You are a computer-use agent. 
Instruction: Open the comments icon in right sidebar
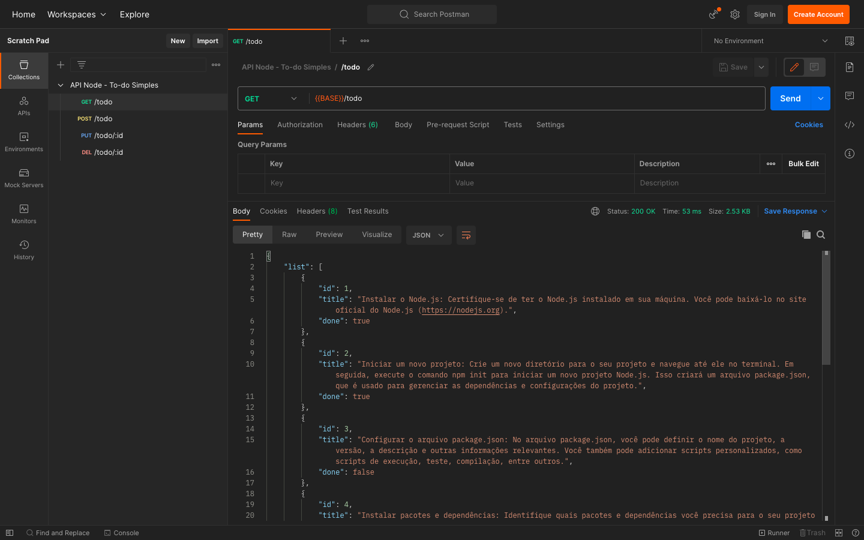click(850, 96)
